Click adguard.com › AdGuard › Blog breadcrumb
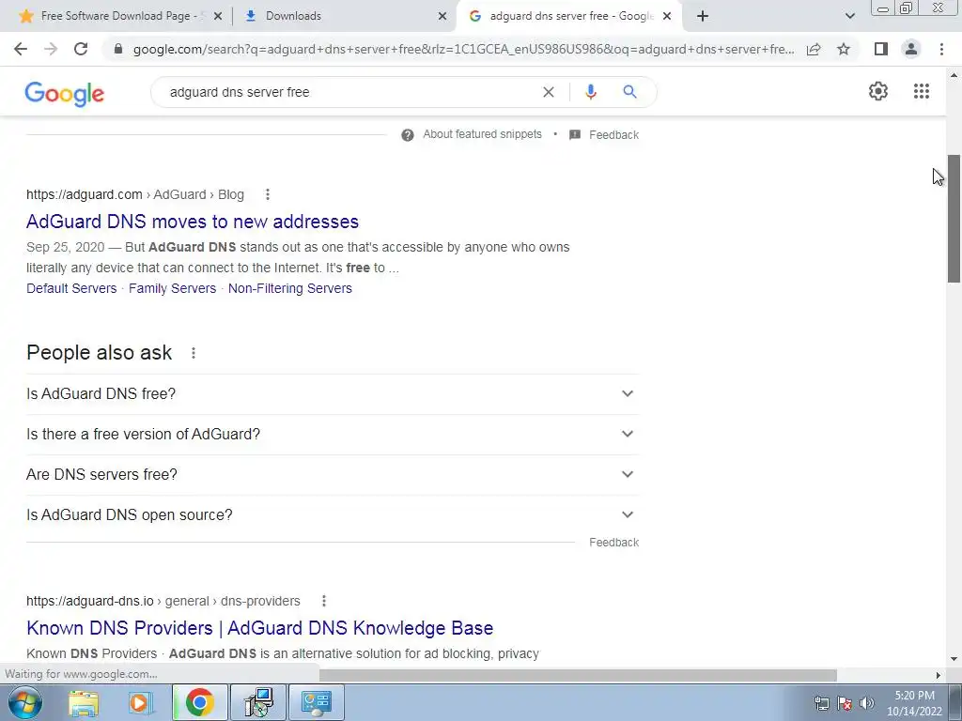The image size is (962, 721). [135, 194]
